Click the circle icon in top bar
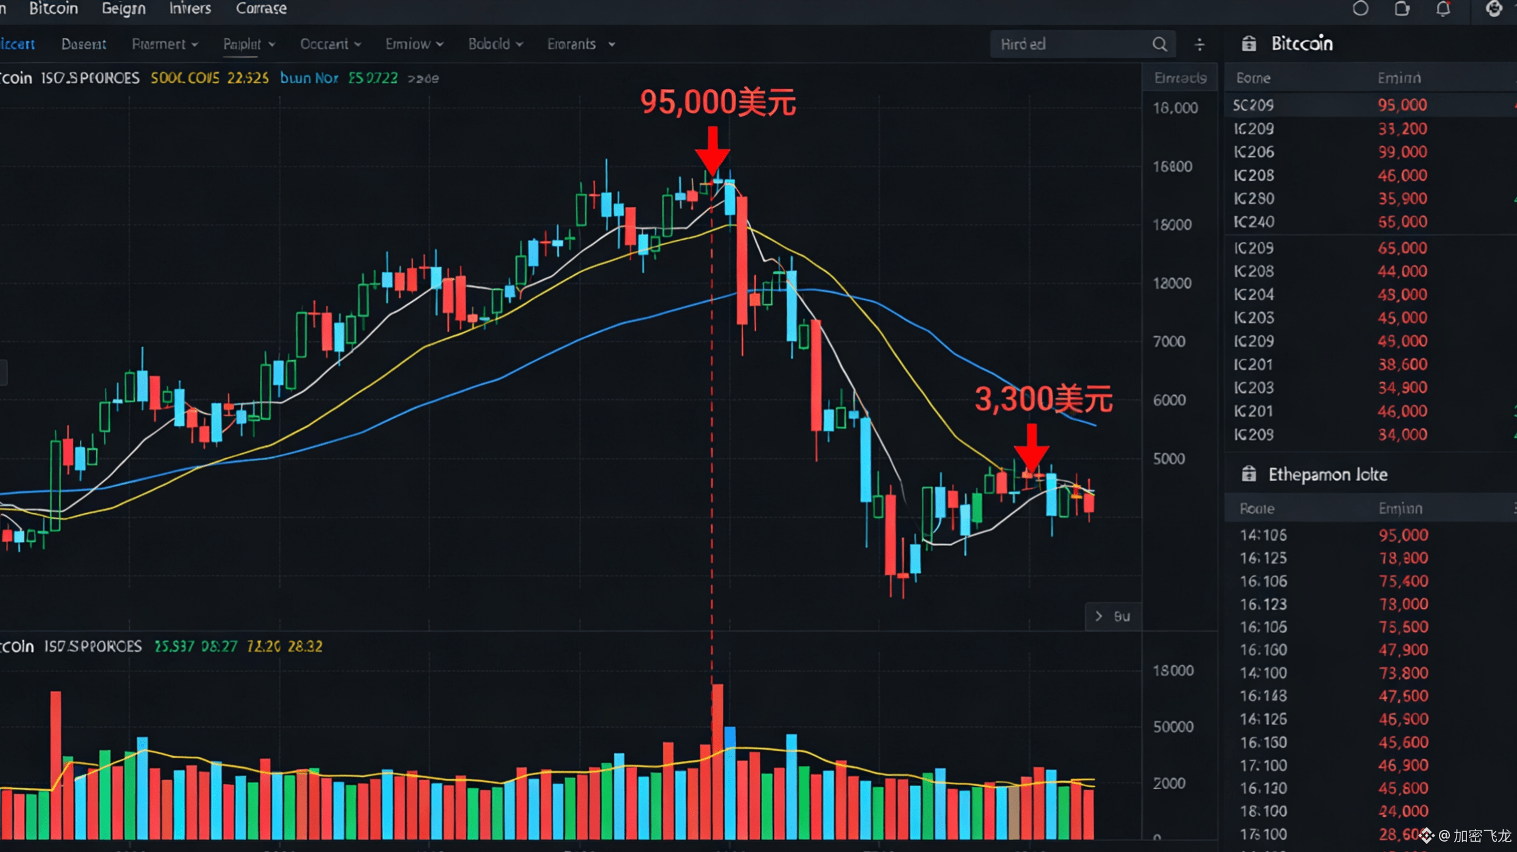1517x852 pixels. click(1360, 9)
